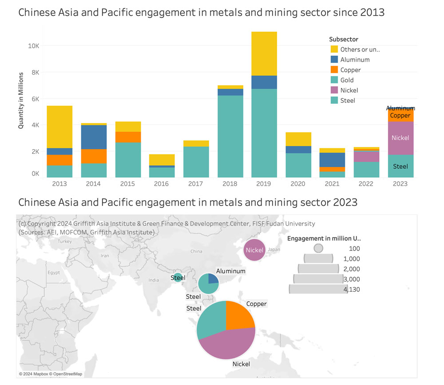Click the Steel segment in the 2023 bar
The image size is (444, 385).
[x=400, y=166]
